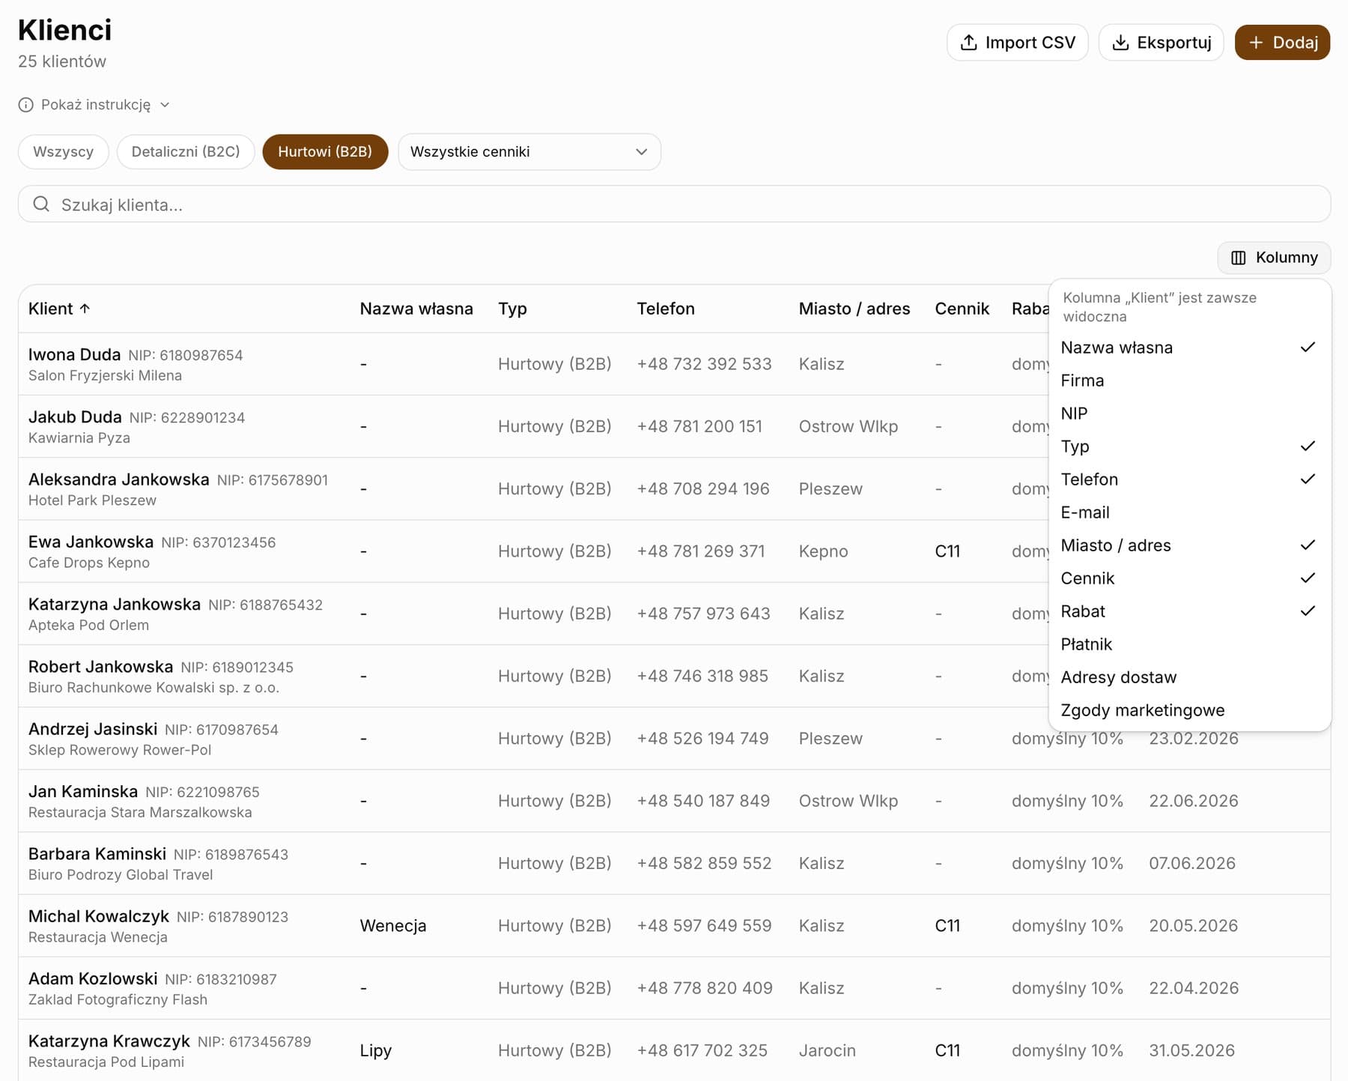The height and width of the screenshot is (1081, 1348).
Task: Click Wenecja custom name cell
Action: click(x=393, y=926)
